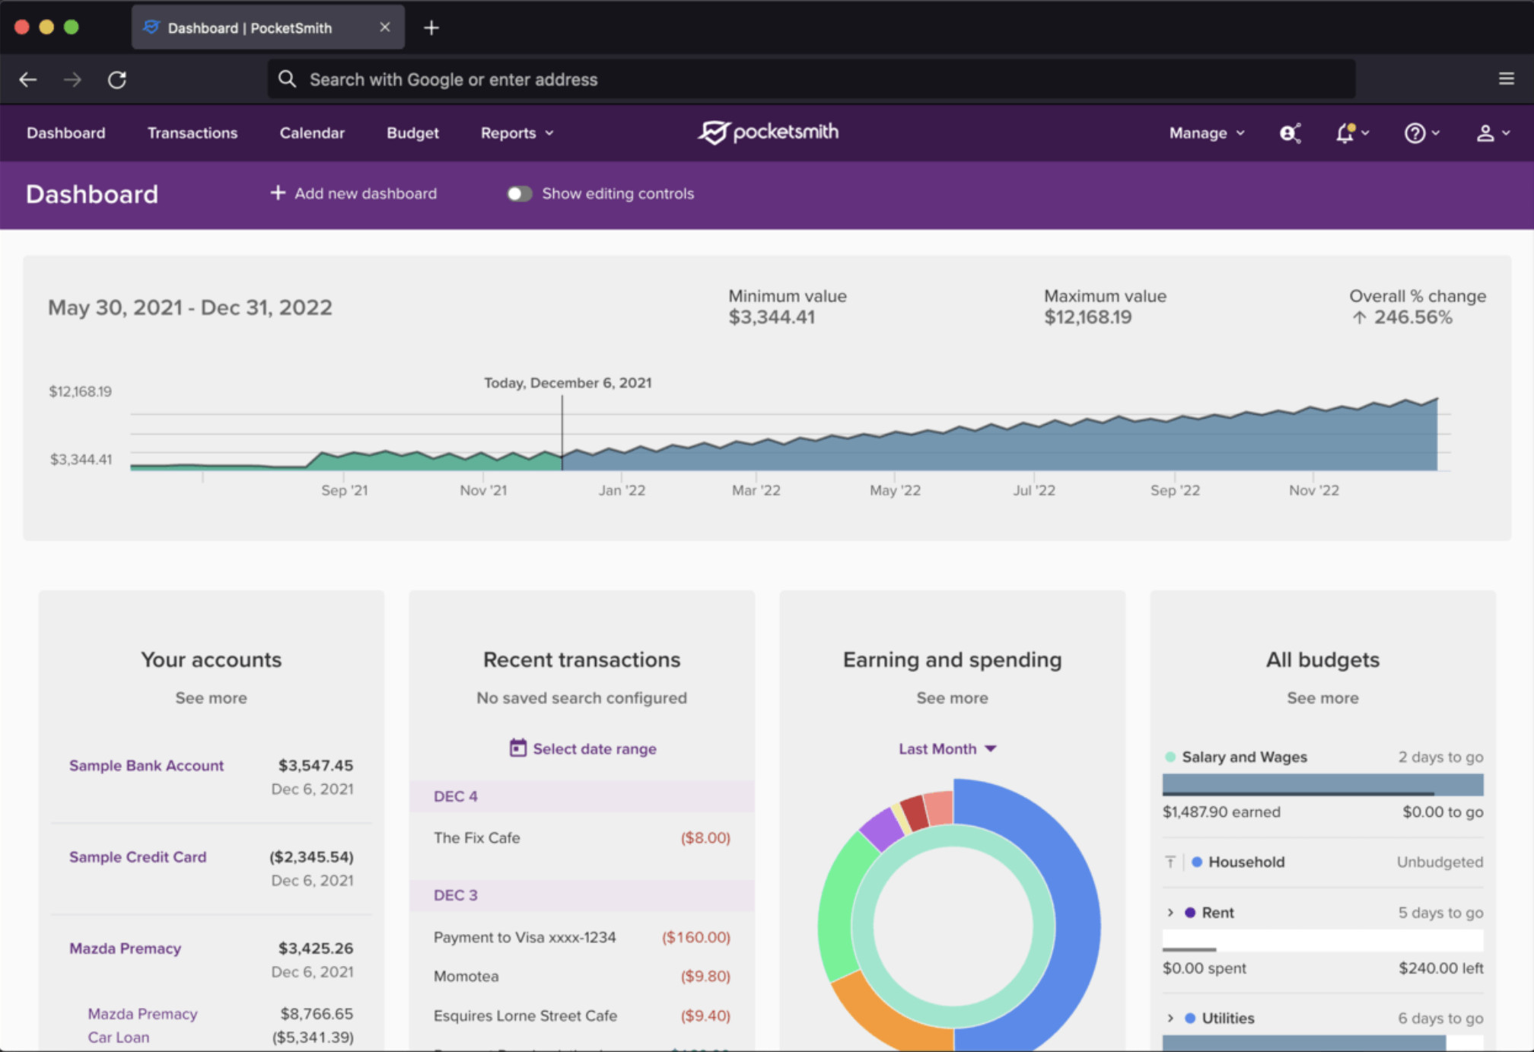Click See more under All budgets

[1322, 697]
